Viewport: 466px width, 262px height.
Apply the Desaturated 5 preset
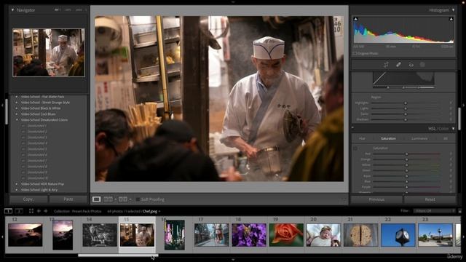pos(37,148)
